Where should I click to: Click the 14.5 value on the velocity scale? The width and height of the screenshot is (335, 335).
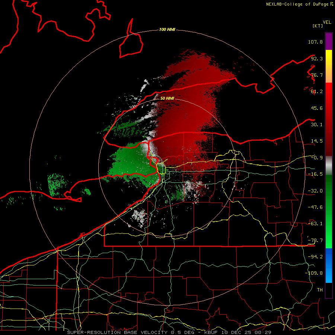click(317, 141)
